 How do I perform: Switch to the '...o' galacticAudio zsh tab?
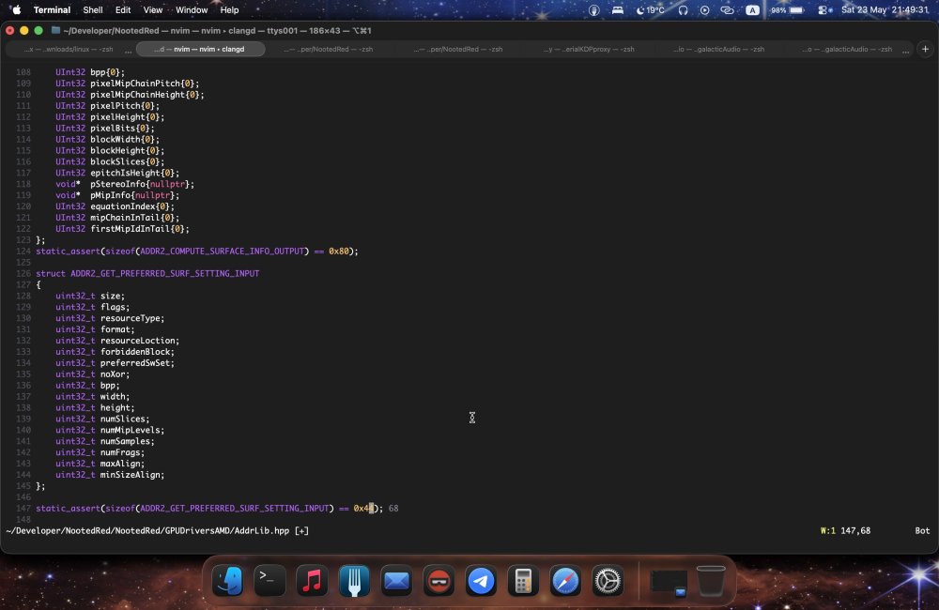pyautogui.click(x=847, y=49)
